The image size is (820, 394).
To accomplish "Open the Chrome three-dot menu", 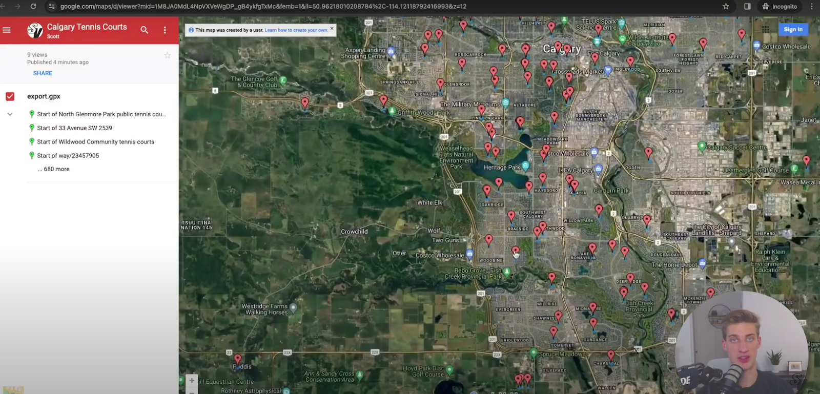I will point(812,6).
